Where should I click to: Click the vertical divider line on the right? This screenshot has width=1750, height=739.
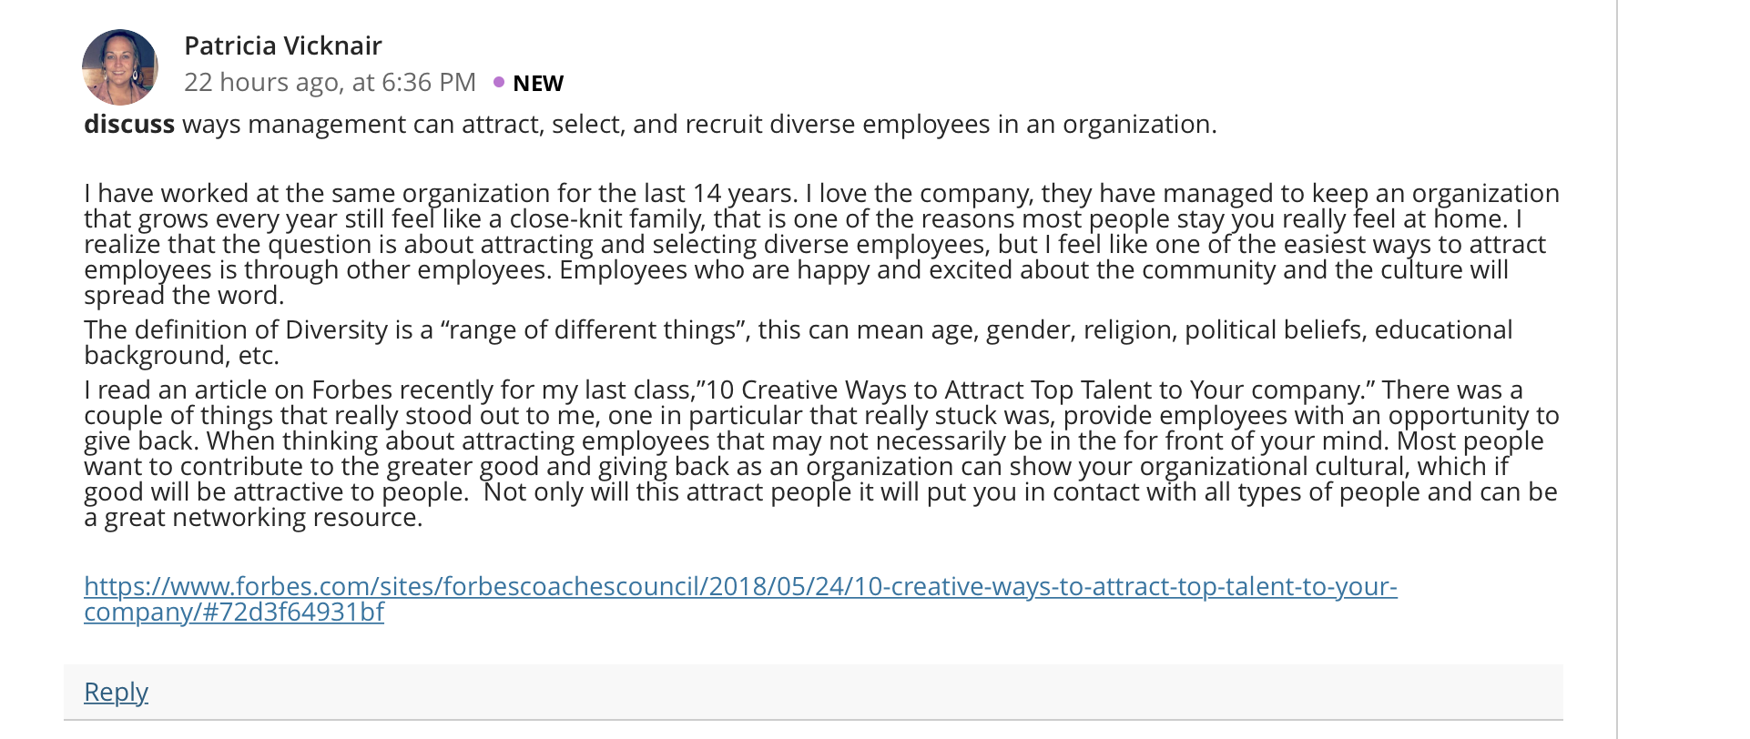(1617, 369)
